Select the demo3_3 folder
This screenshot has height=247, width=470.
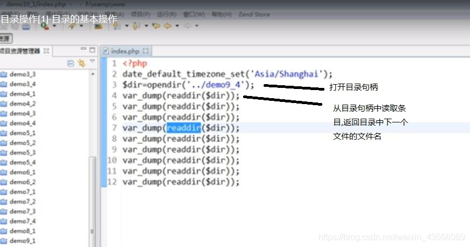(18, 74)
